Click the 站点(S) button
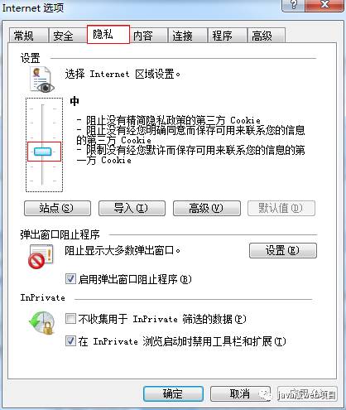 pyautogui.click(x=57, y=208)
